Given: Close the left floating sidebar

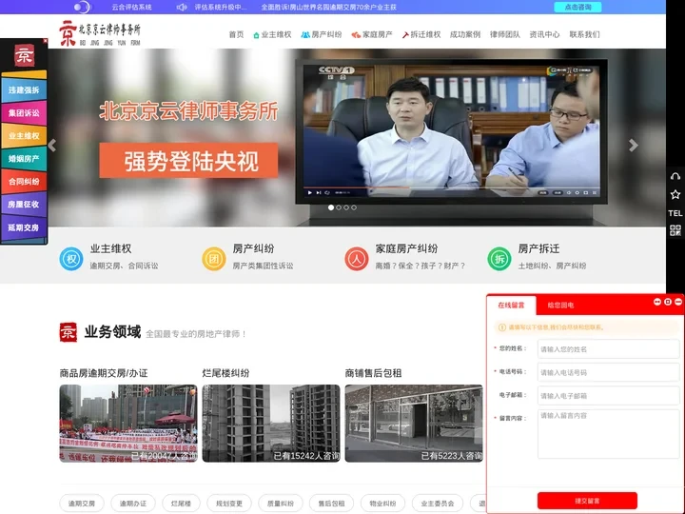Looking at the screenshot, I should point(45,41).
